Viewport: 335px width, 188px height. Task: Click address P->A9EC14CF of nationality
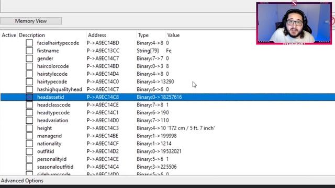click(x=103, y=144)
